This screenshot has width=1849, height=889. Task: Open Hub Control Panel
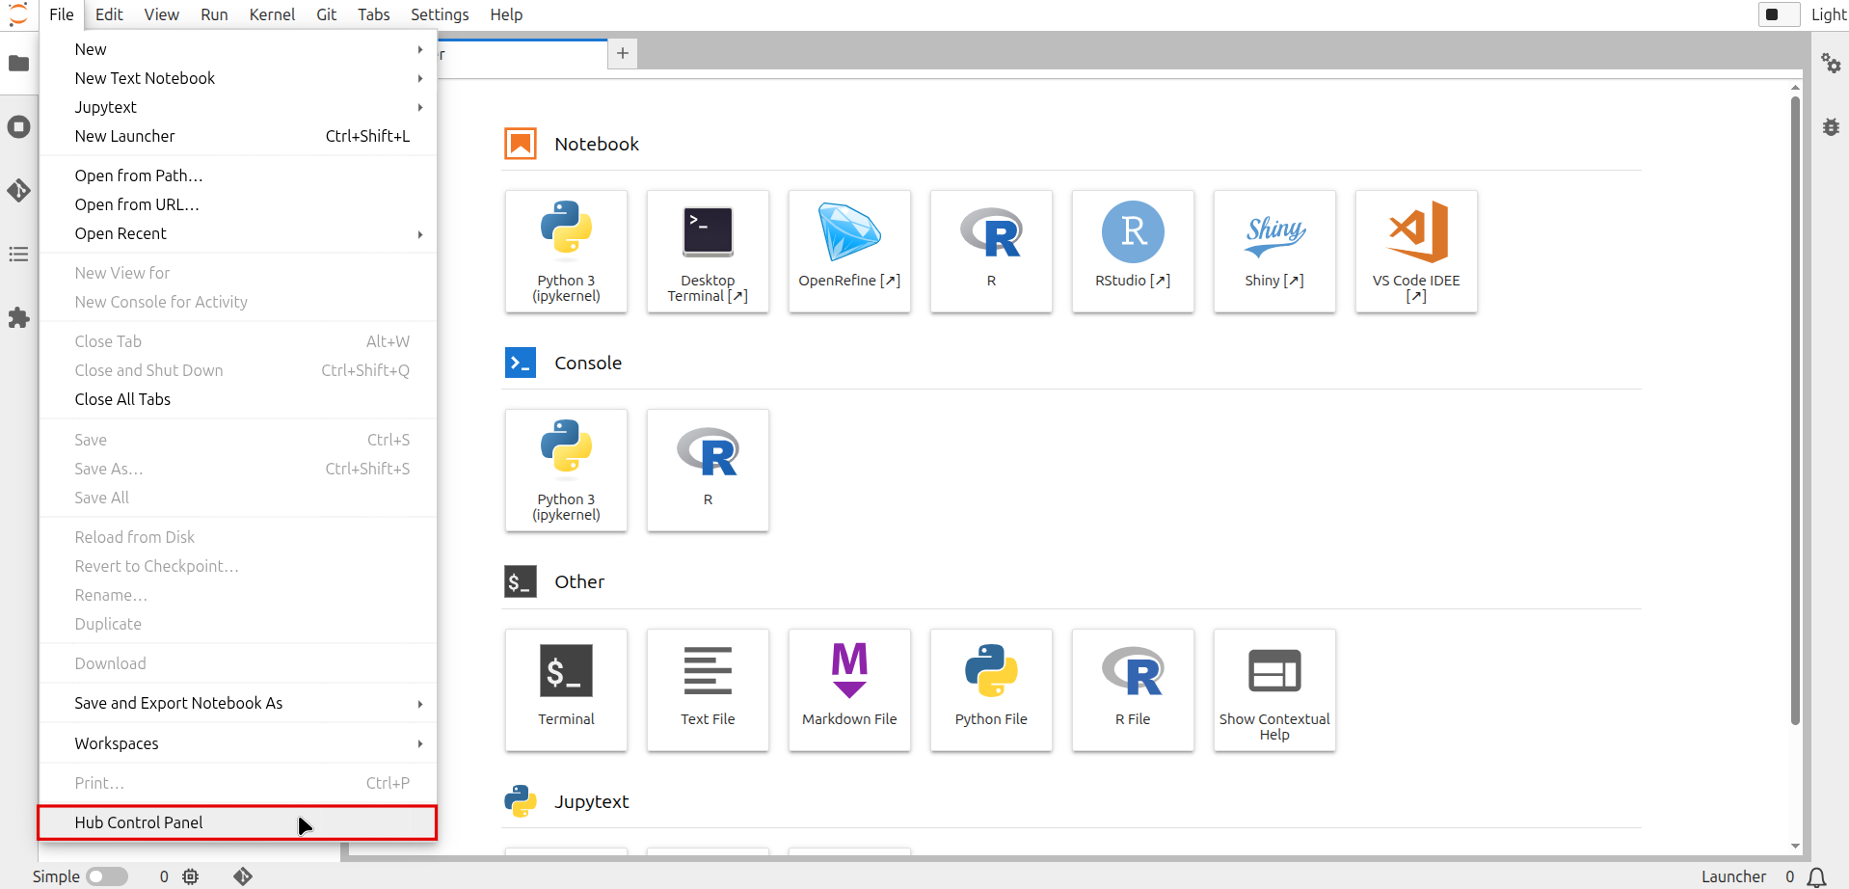237,822
